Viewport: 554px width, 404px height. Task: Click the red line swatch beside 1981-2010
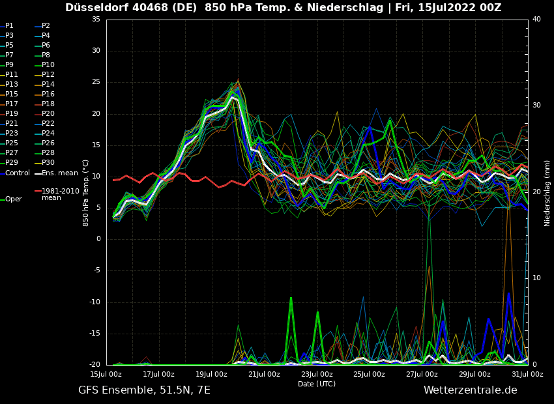point(38,192)
